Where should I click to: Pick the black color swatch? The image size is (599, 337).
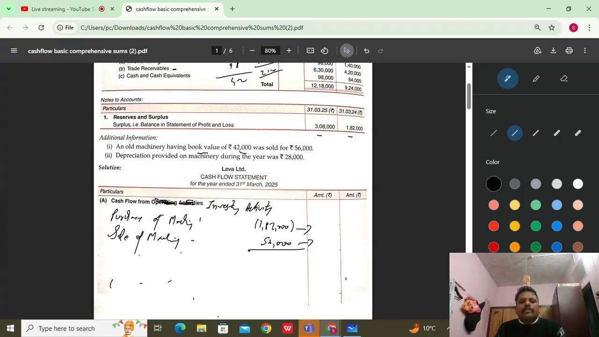494,184
